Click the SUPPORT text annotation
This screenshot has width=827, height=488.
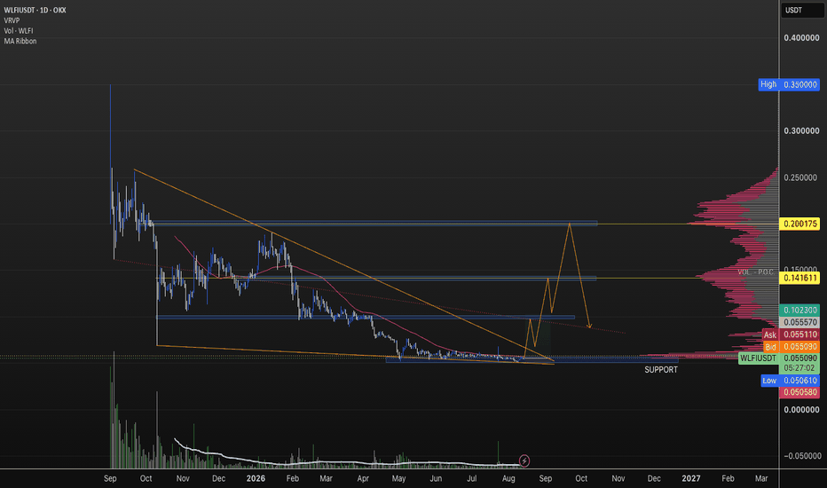[x=661, y=370]
